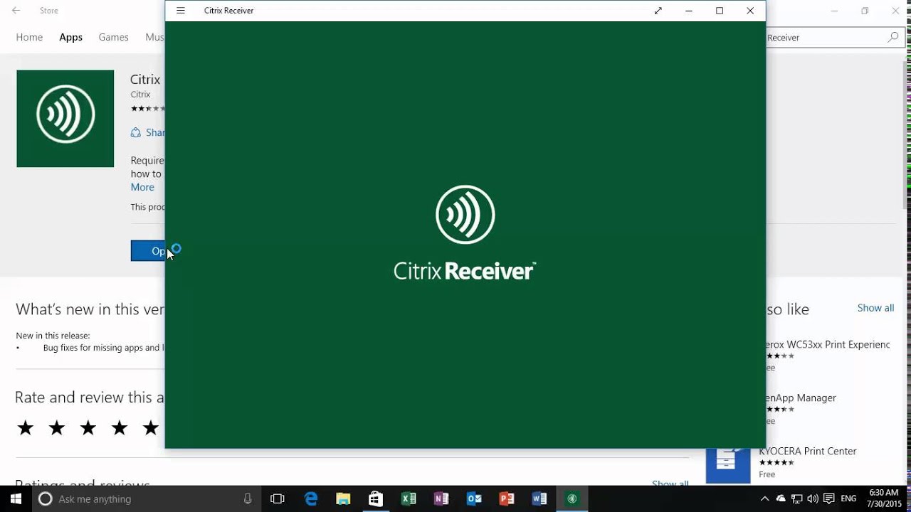Open the Windows Start menu
This screenshot has height=512, width=911.
(x=16, y=498)
